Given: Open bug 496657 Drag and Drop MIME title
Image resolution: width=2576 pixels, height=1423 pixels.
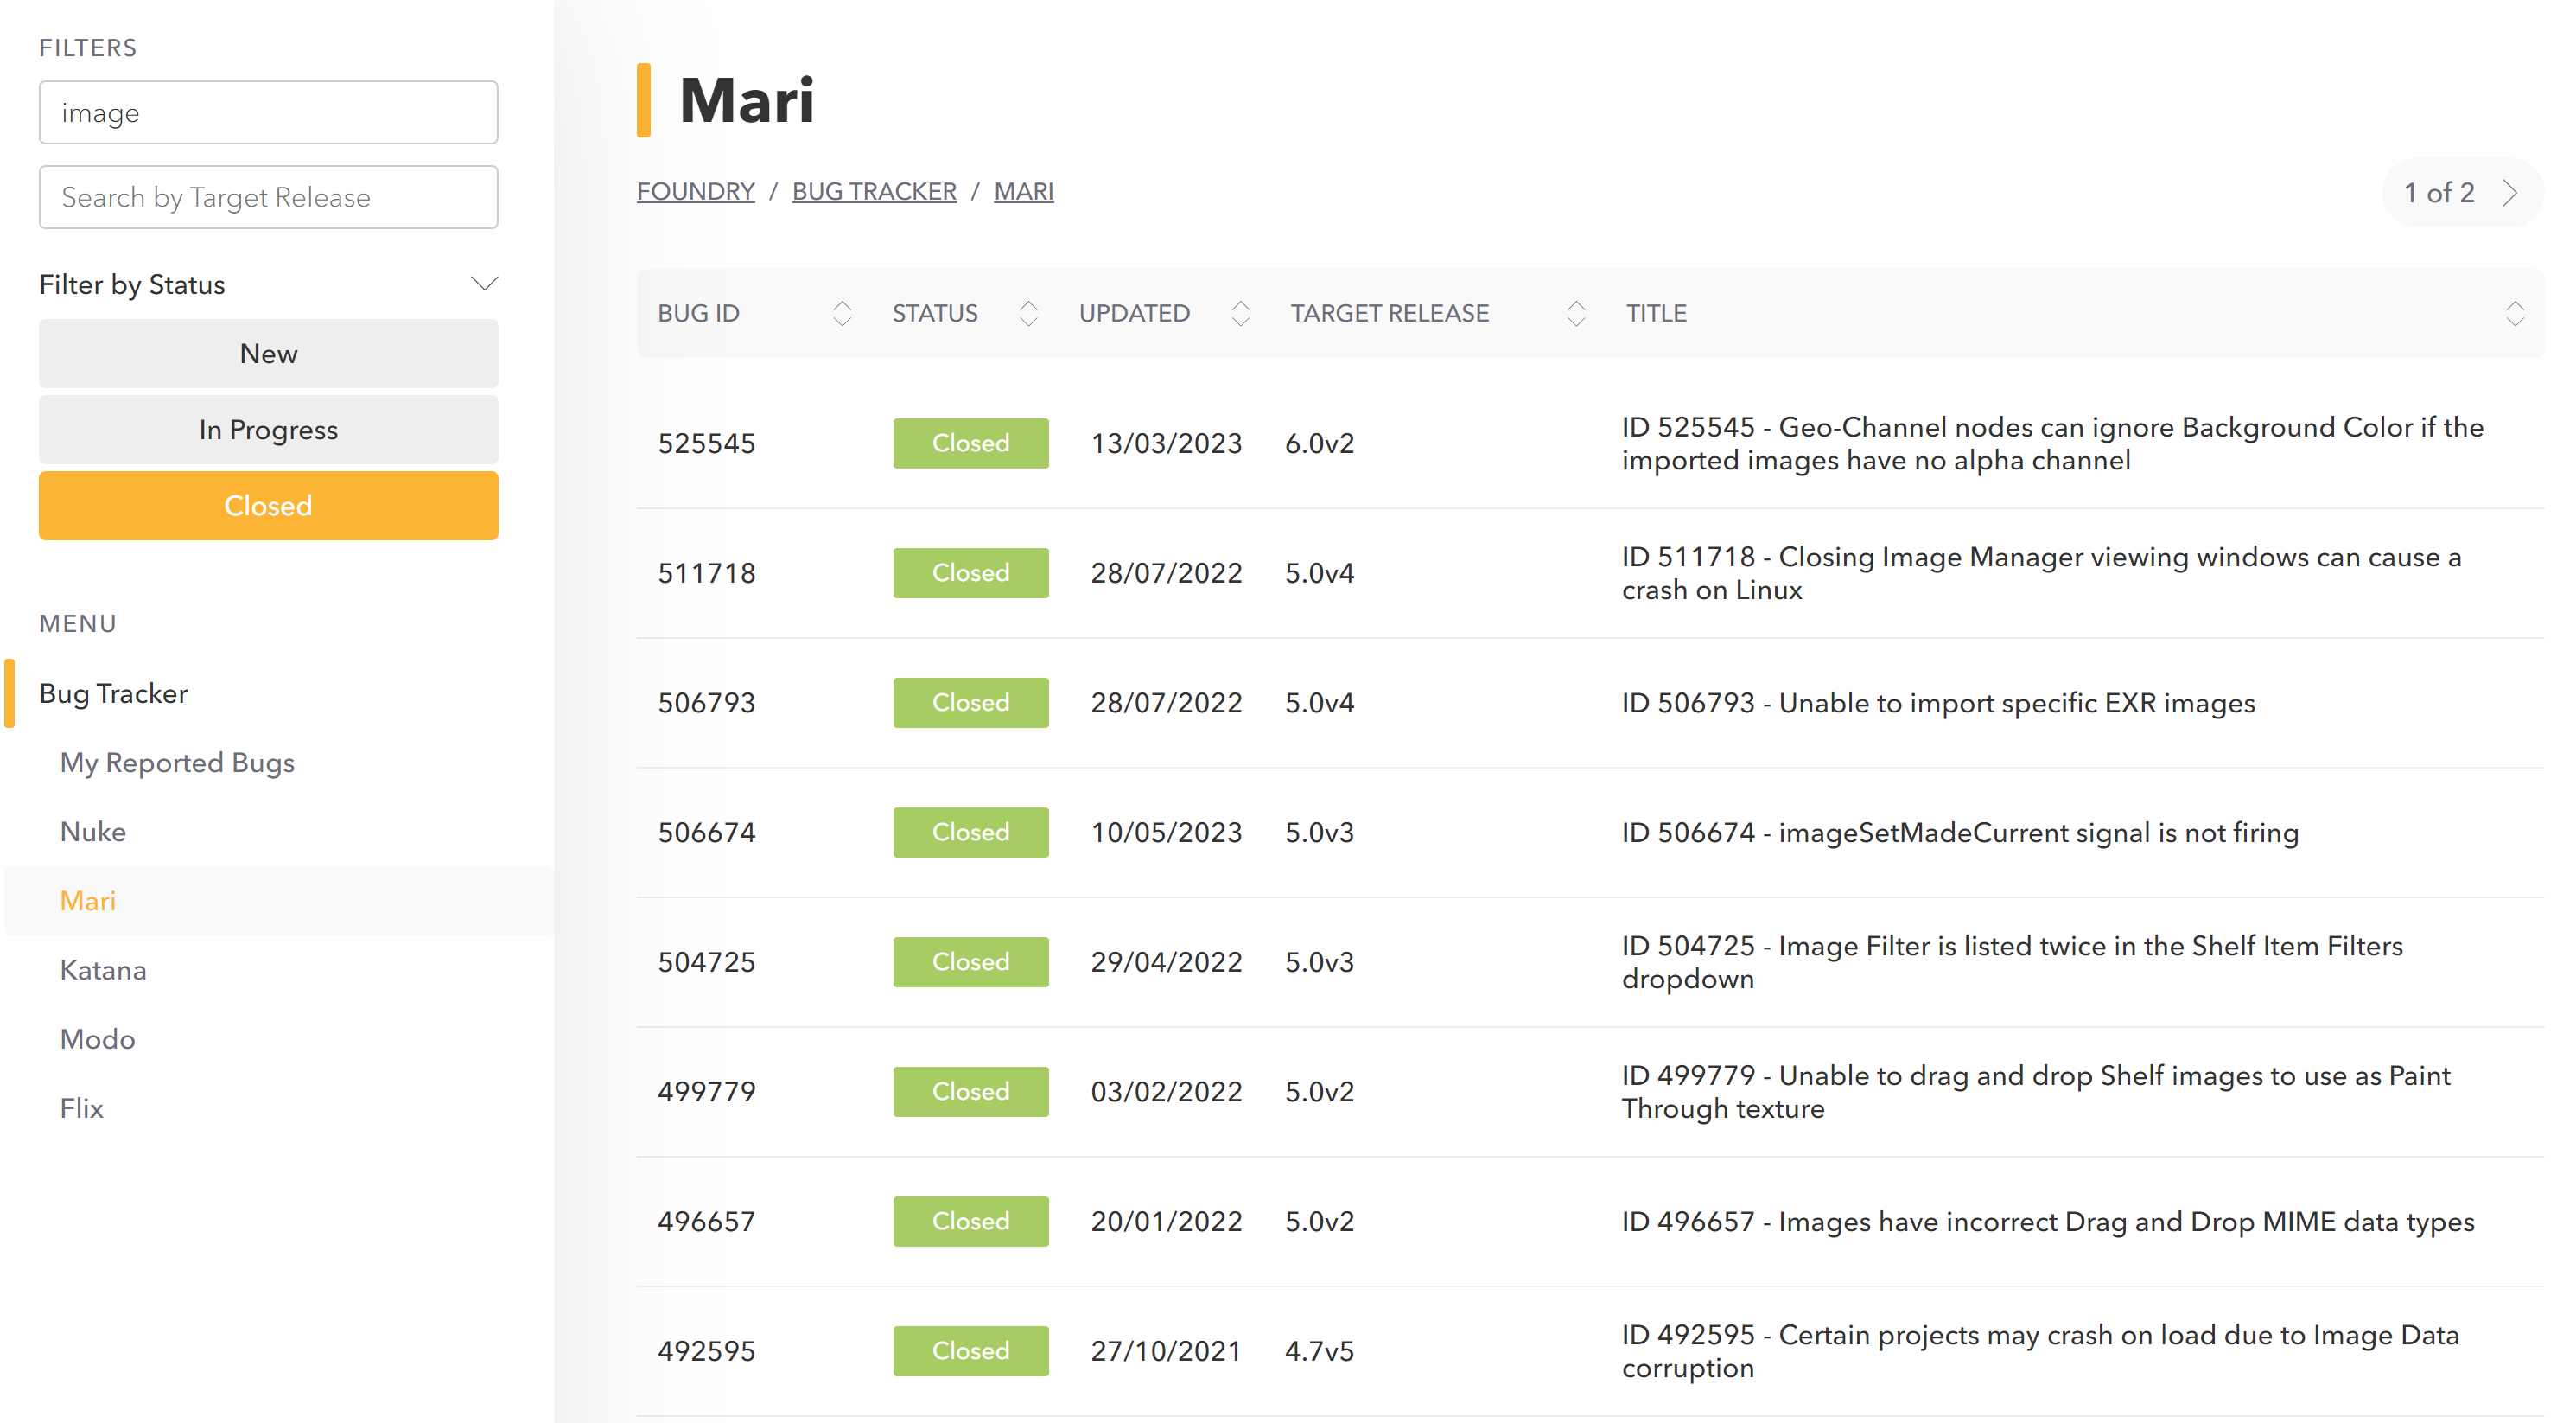Looking at the screenshot, I should (x=2048, y=1221).
